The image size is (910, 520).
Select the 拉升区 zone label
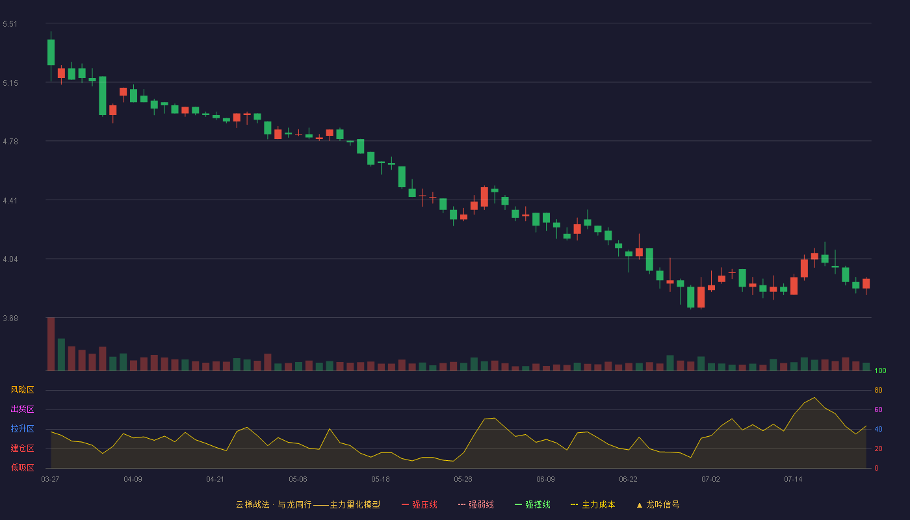22,429
